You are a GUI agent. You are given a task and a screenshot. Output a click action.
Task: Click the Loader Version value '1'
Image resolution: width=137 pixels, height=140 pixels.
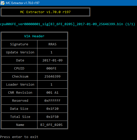tap(51, 85)
